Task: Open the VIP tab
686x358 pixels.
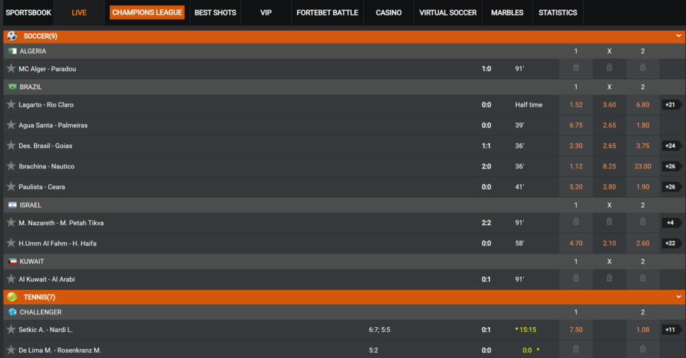Action: click(266, 13)
